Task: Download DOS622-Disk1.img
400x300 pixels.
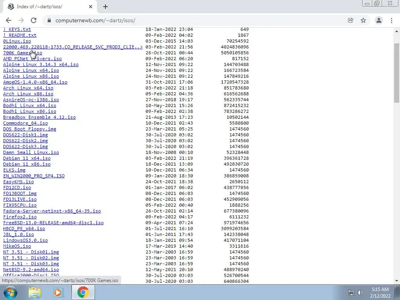Action: pos(25,135)
